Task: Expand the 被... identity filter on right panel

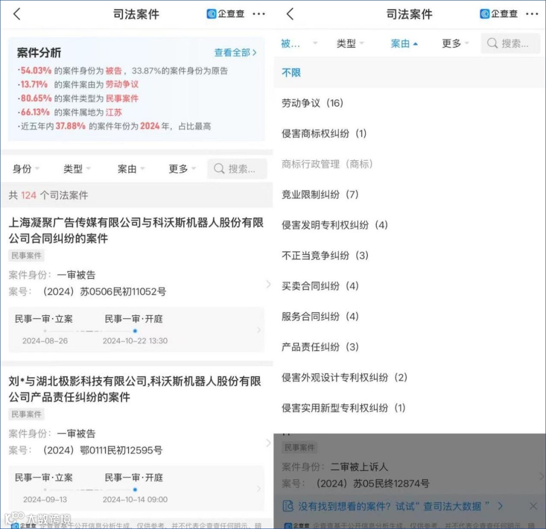Action: [299, 43]
